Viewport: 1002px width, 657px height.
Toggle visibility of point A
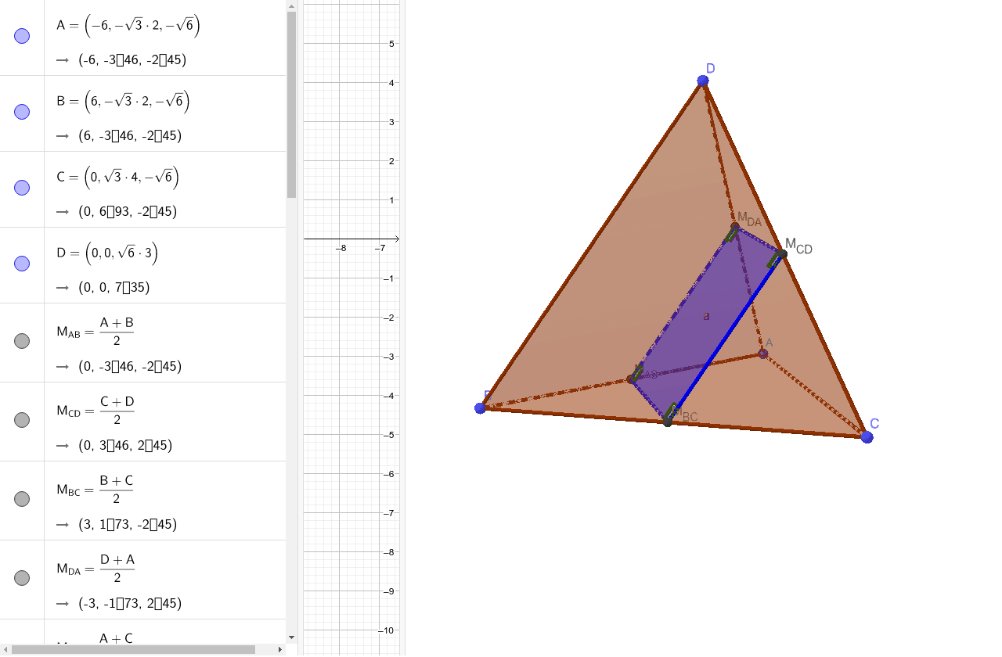pos(22,36)
